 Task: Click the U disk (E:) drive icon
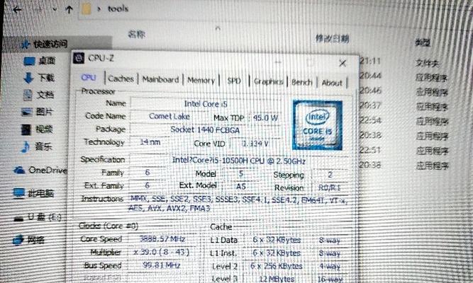[18, 219]
